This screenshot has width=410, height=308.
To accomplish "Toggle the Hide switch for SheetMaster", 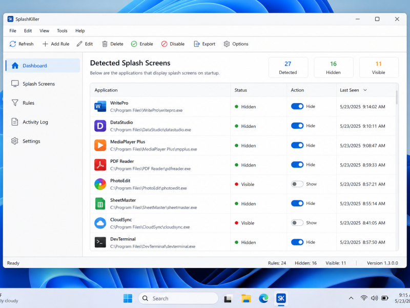I will tap(297, 203).
